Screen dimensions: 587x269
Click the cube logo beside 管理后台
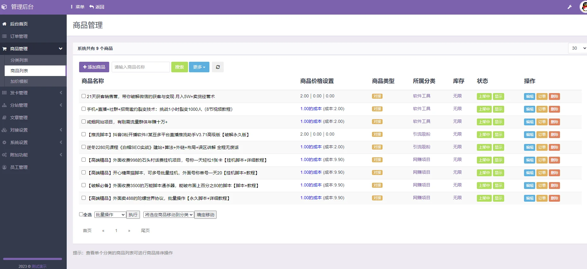coord(4,7)
